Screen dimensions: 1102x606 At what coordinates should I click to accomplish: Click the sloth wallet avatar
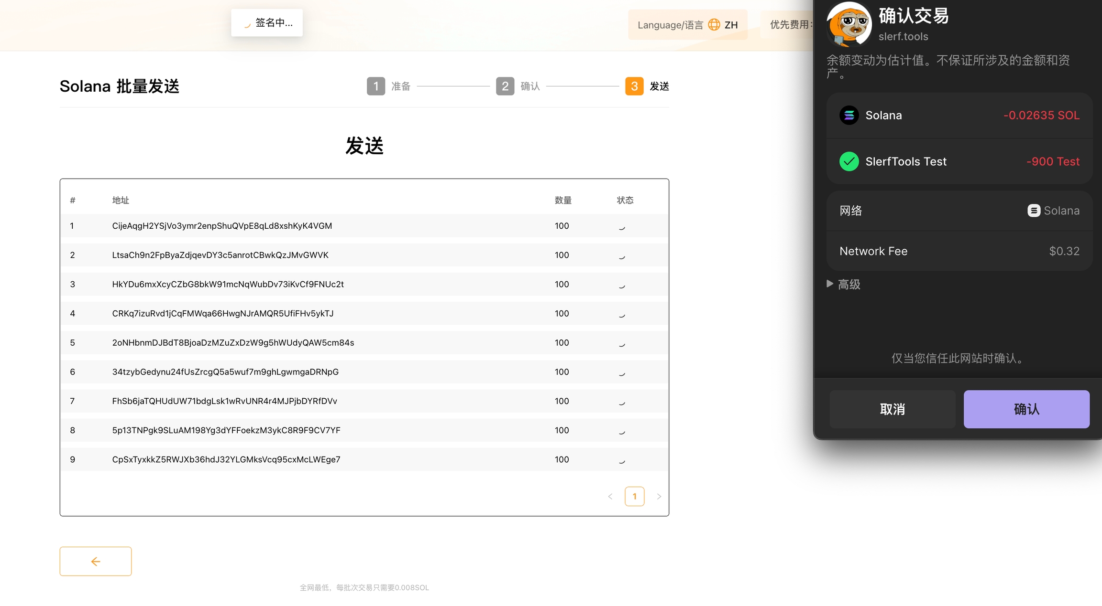tap(849, 24)
